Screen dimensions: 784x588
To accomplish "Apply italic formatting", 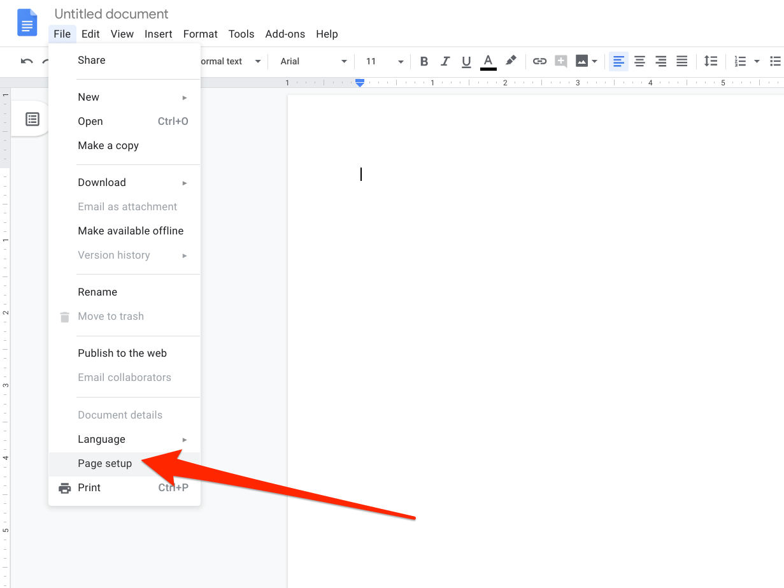I will pos(445,61).
